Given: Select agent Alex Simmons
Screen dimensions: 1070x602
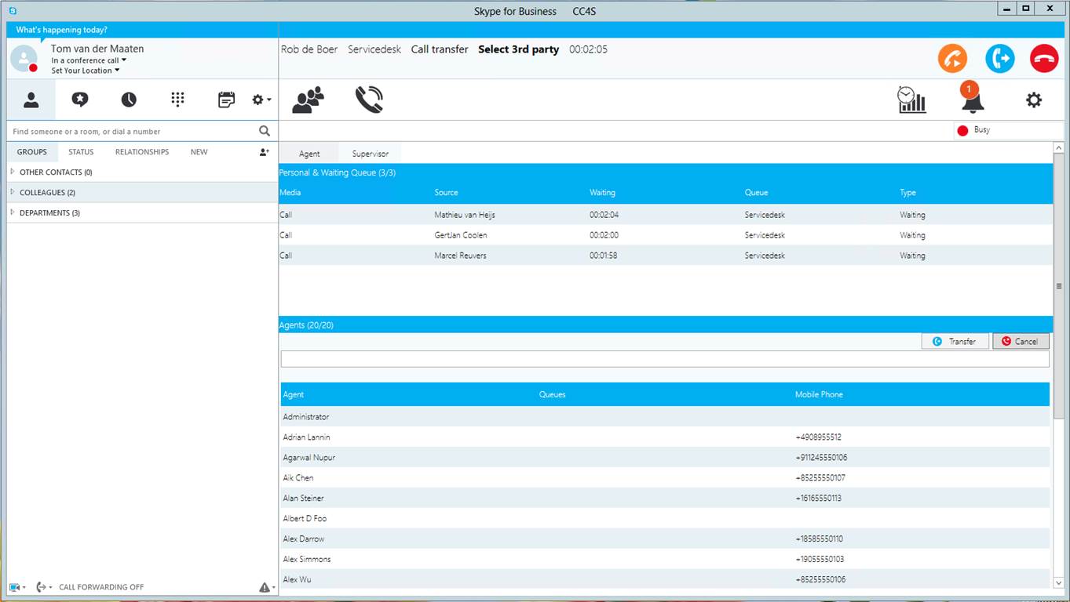Looking at the screenshot, I should click(665, 559).
